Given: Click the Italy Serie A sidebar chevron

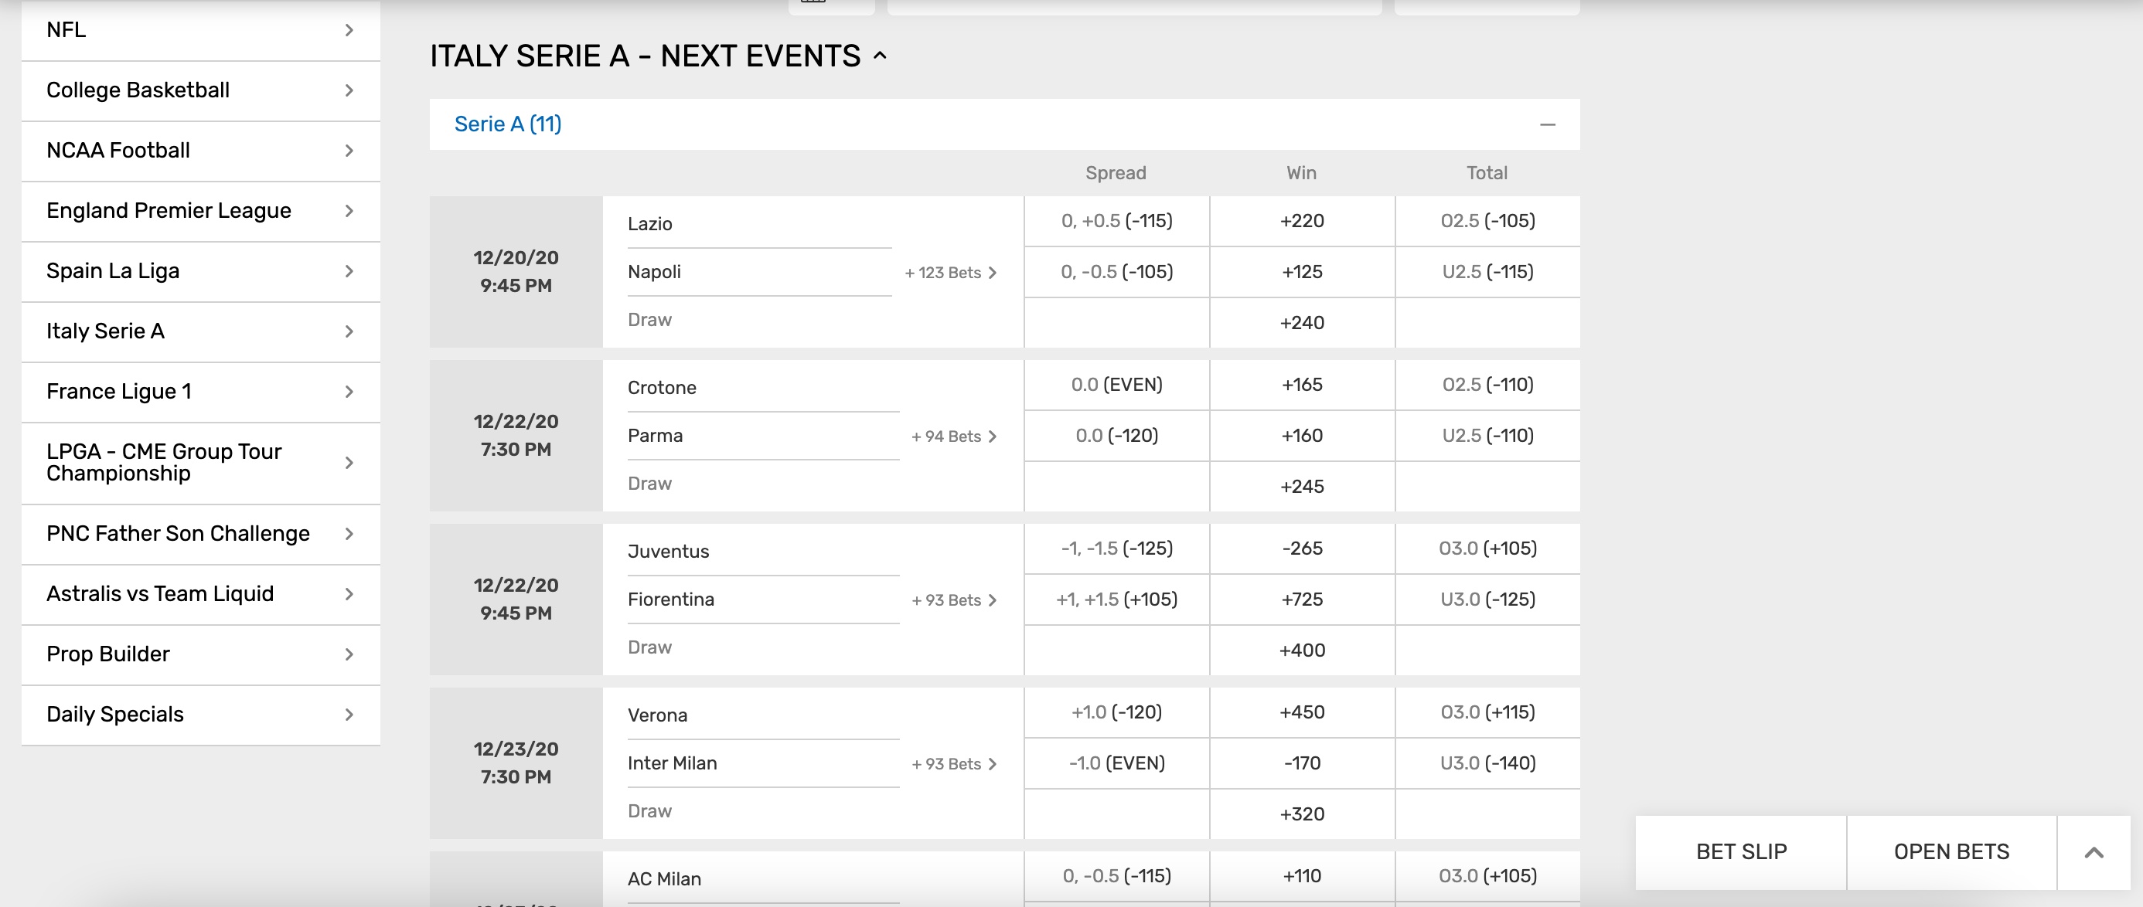Looking at the screenshot, I should (x=349, y=331).
